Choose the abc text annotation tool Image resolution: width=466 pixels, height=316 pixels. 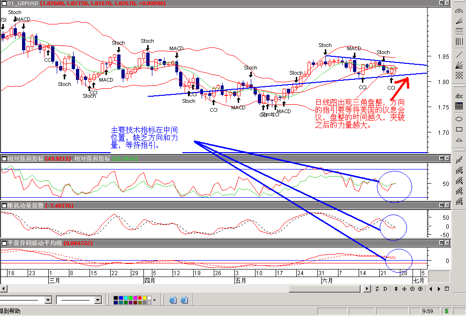point(459,96)
